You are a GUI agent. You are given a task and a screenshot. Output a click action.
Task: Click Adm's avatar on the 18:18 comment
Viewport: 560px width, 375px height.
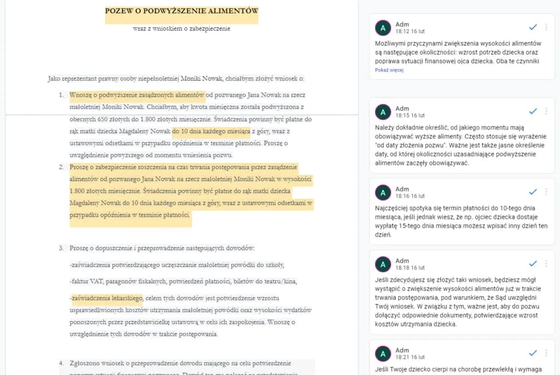(x=383, y=264)
